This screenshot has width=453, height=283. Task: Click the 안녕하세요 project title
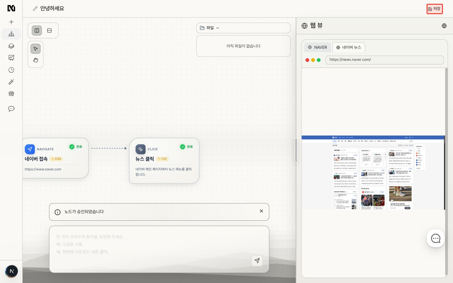(52, 8)
